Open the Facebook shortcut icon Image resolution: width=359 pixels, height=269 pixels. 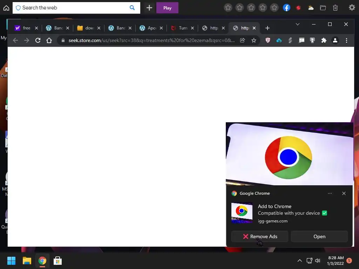[x=287, y=8]
